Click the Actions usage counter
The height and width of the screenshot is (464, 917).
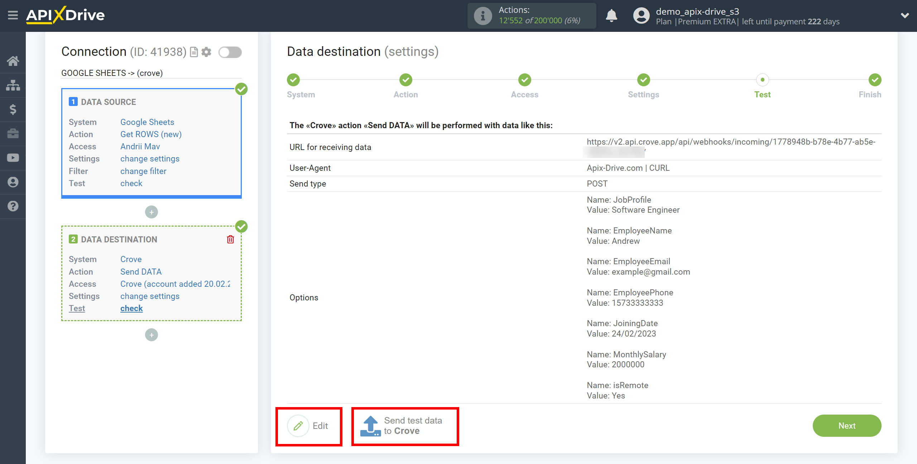[x=539, y=20]
